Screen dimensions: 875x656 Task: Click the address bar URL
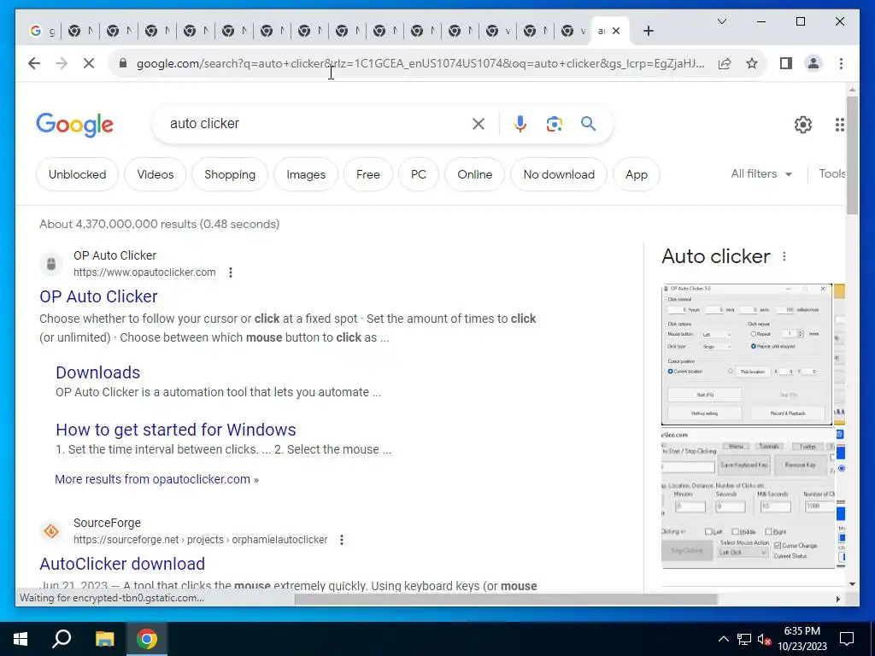(420, 63)
